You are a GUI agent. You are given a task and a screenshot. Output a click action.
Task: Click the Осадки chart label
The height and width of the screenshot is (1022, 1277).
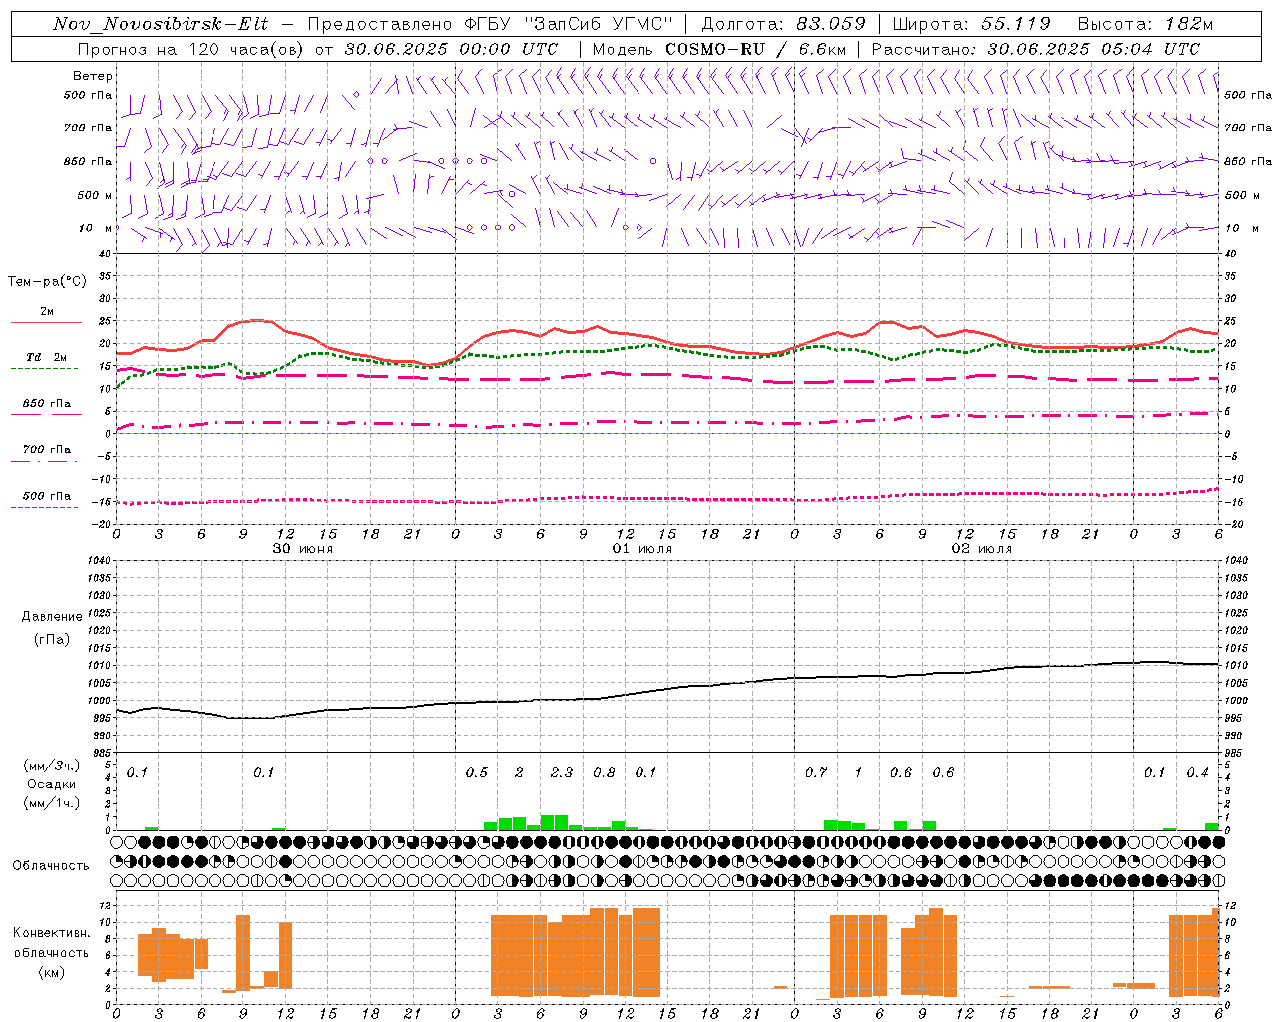pos(51,784)
